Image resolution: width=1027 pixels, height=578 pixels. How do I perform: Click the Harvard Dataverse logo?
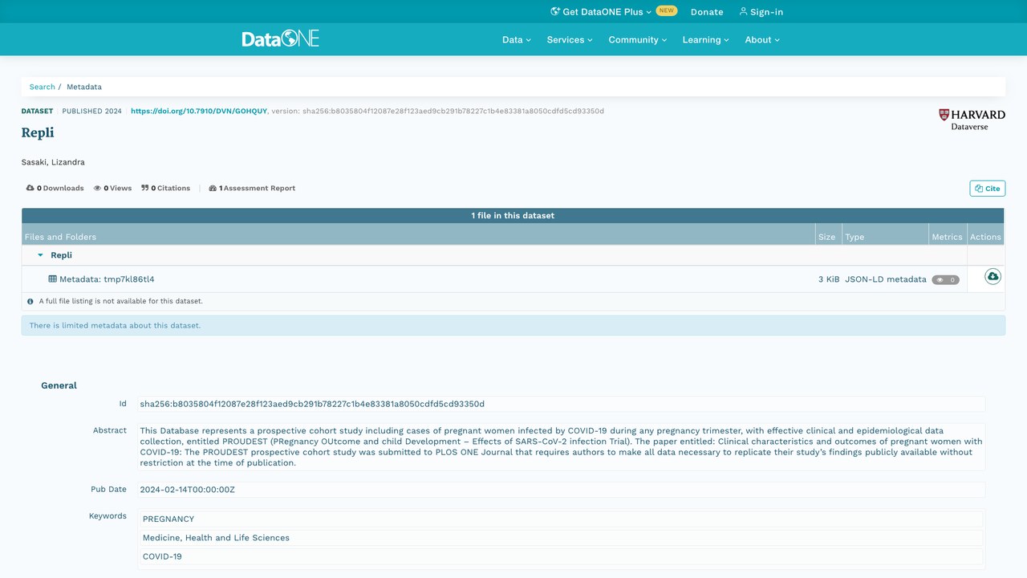click(x=972, y=120)
